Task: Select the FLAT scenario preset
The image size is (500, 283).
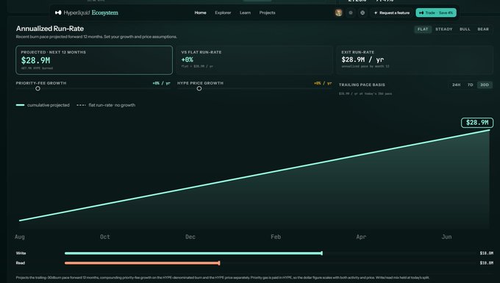Action: click(423, 29)
